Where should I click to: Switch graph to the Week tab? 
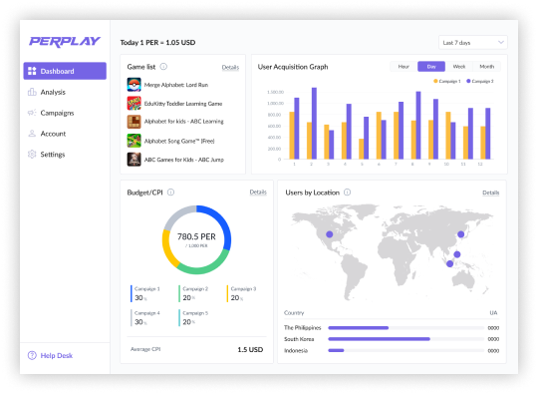(458, 67)
